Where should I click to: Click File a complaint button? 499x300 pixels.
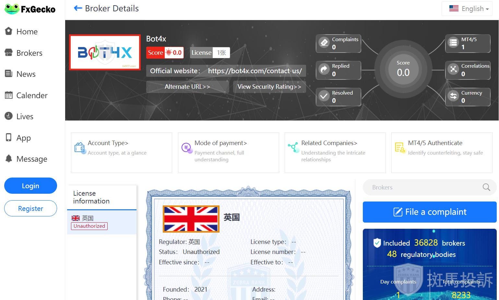click(x=429, y=212)
